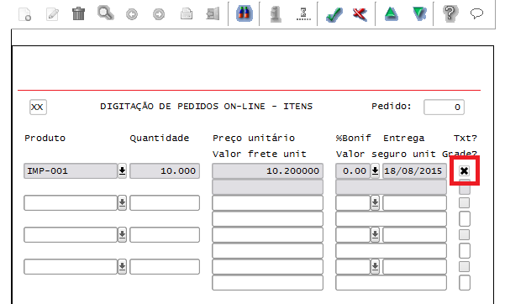Click the Pedido number field showing 0

444,107
